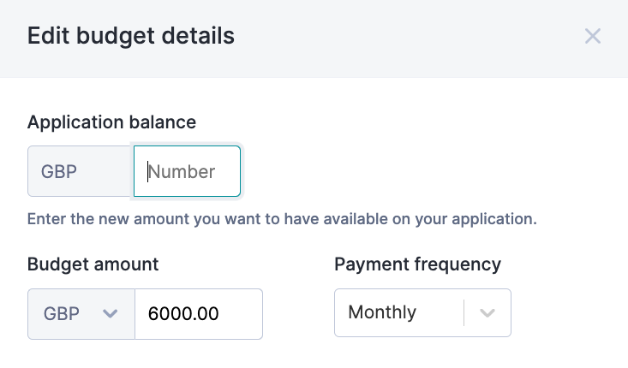Click the Budget amount 6000.00 input

tap(198, 313)
